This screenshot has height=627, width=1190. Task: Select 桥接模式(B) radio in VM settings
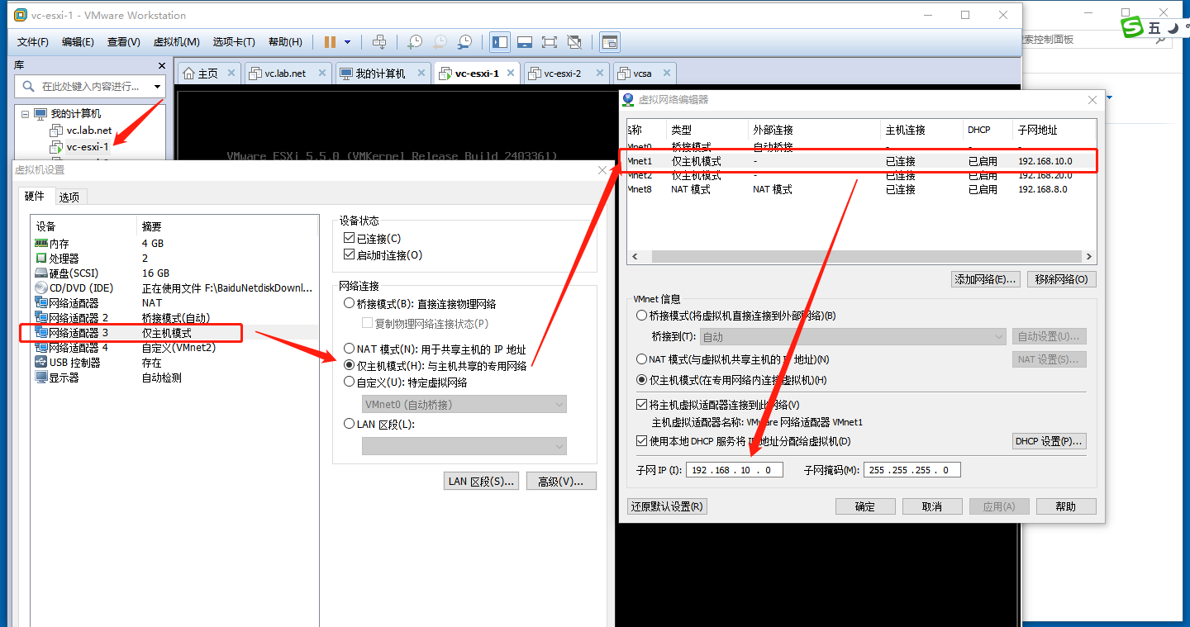[349, 304]
